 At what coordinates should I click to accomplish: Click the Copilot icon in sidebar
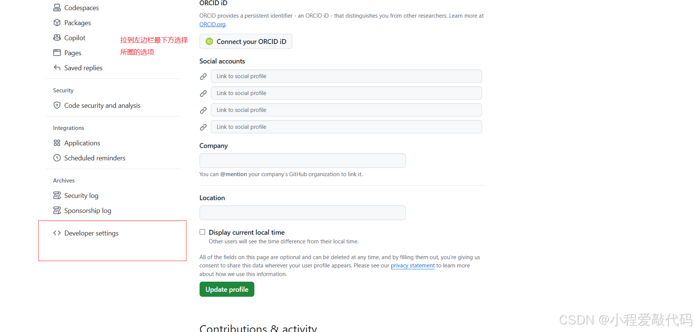click(x=57, y=38)
